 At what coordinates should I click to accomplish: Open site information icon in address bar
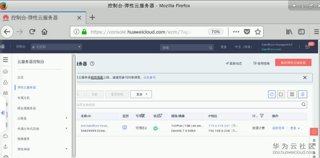[x=77, y=32]
